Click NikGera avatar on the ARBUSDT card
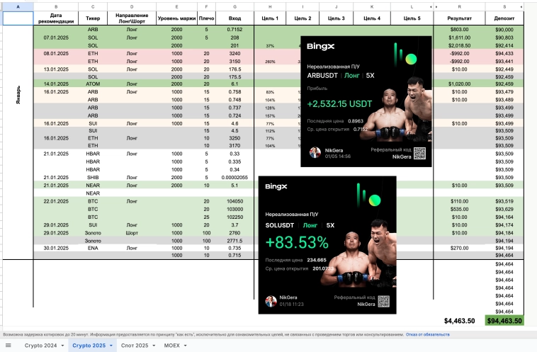The height and width of the screenshot is (352, 537). [314, 153]
